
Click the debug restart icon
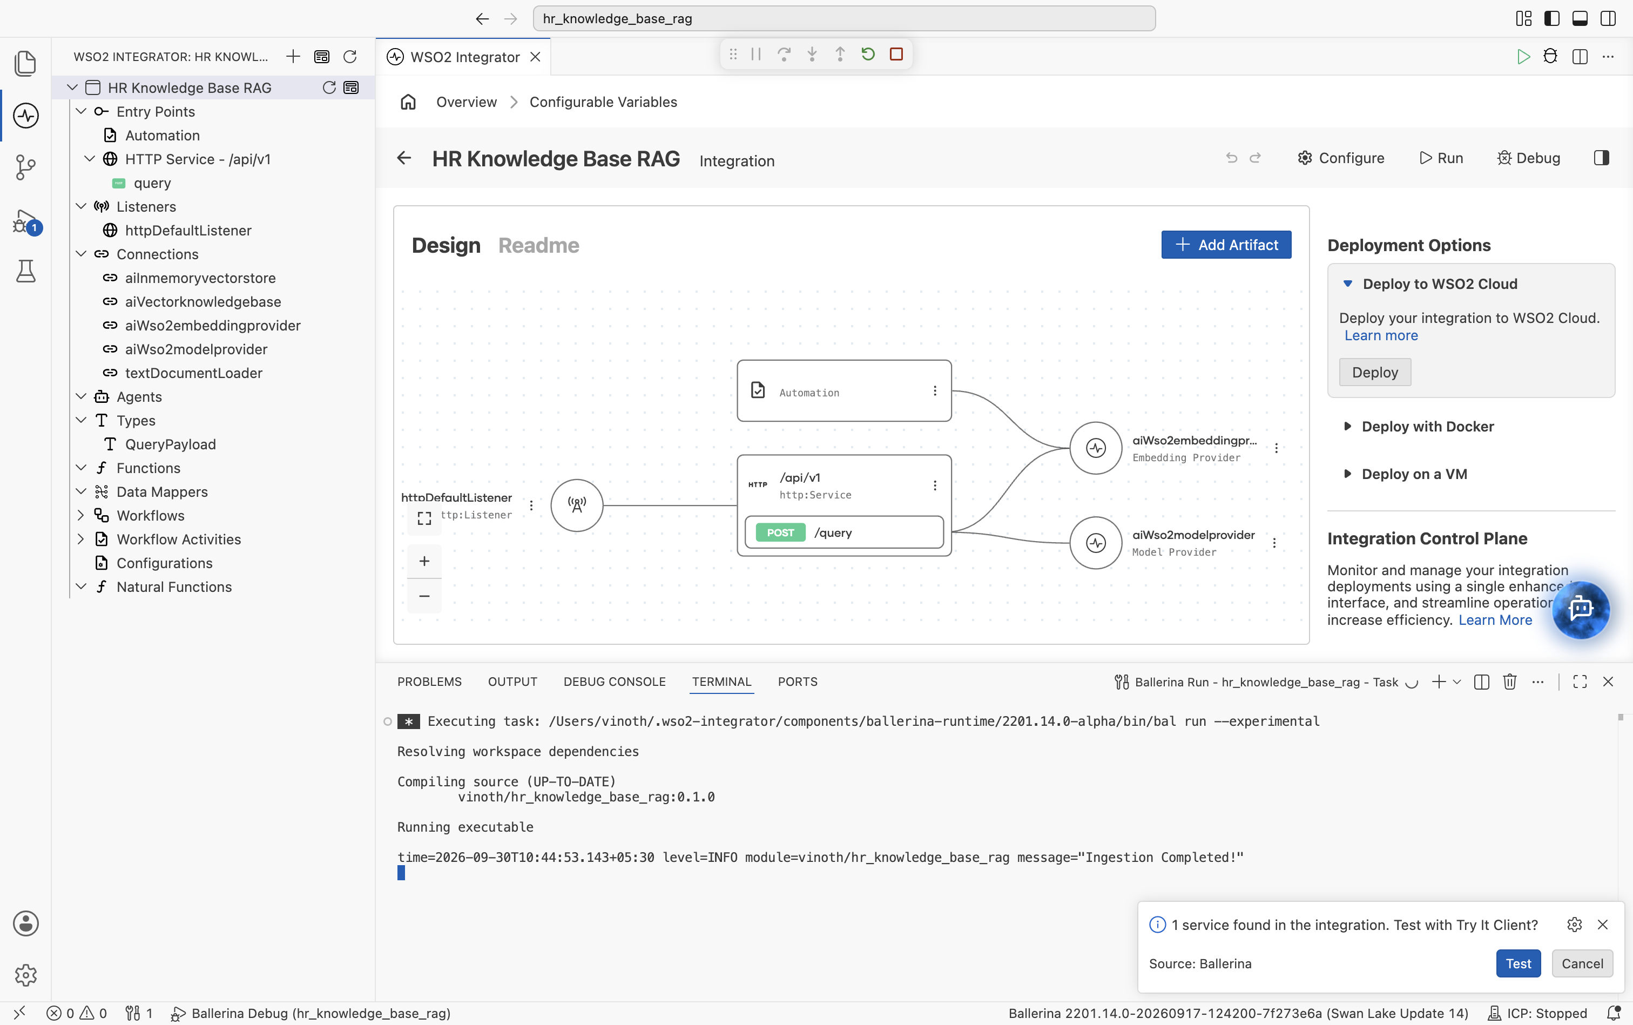(868, 54)
